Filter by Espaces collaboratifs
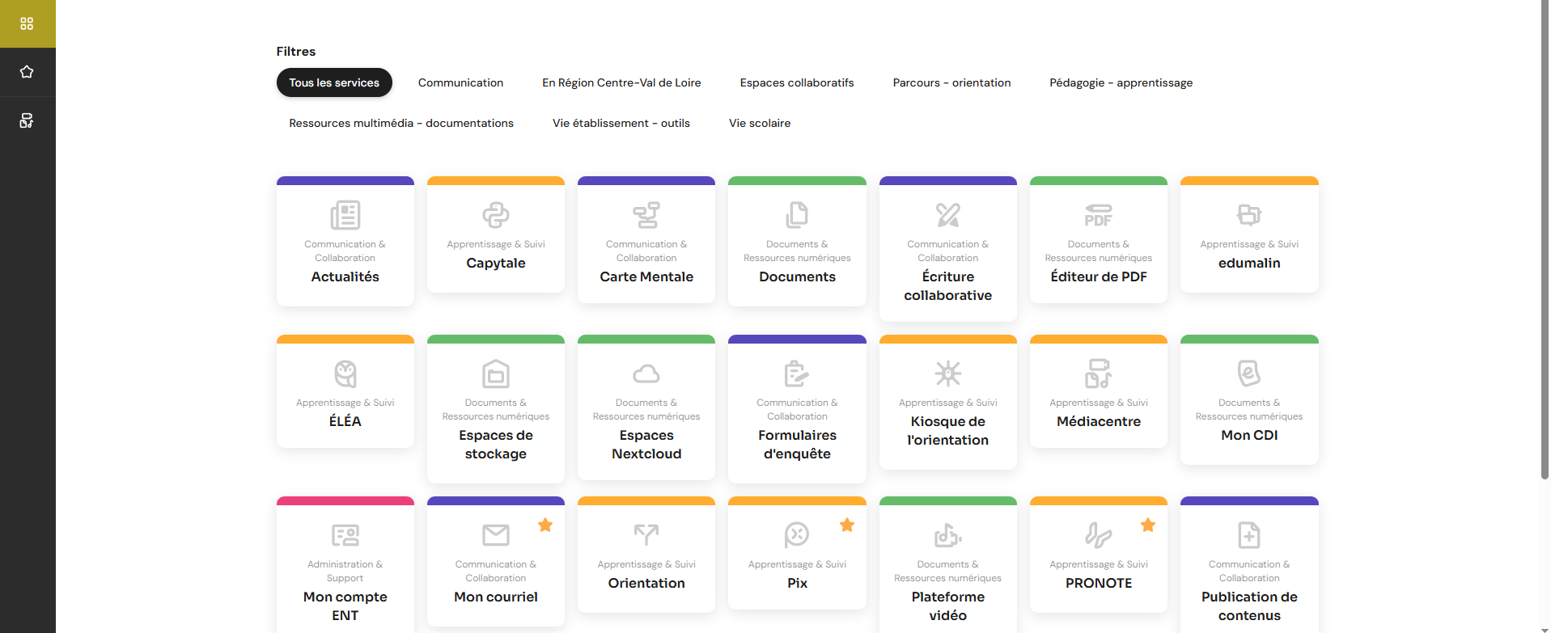 [797, 82]
